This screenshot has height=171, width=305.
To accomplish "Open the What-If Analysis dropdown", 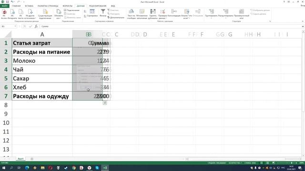I will point(186,14).
